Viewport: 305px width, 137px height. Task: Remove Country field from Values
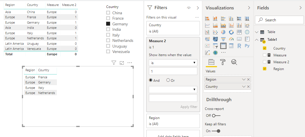coord(248,87)
